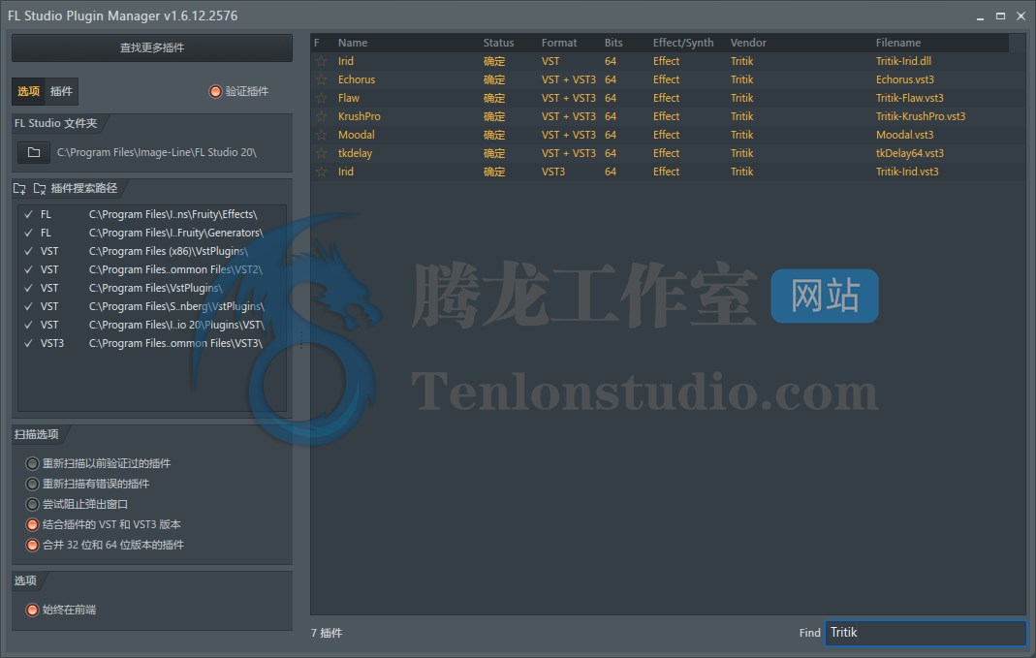Viewport: 1036px width, 658px height.
Task: Click filename Tritik-KrushPro.vst3
Action: (x=921, y=117)
